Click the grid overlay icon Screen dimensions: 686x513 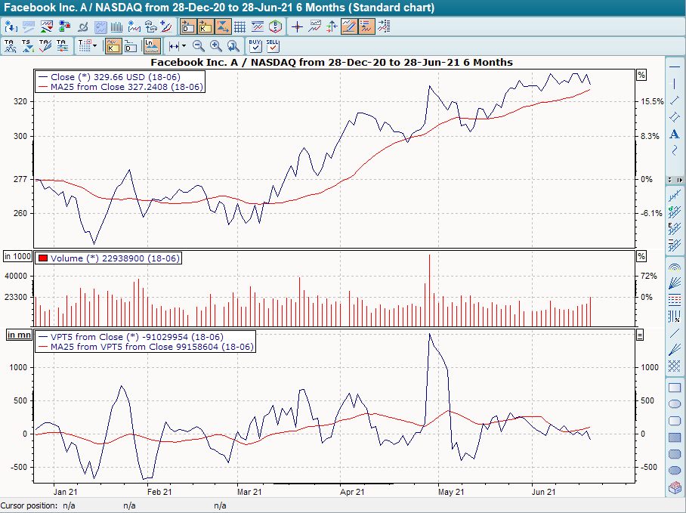tap(239, 25)
